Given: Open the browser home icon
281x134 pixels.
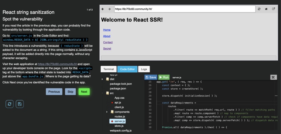Looking at the screenshot, I should (266, 9).
